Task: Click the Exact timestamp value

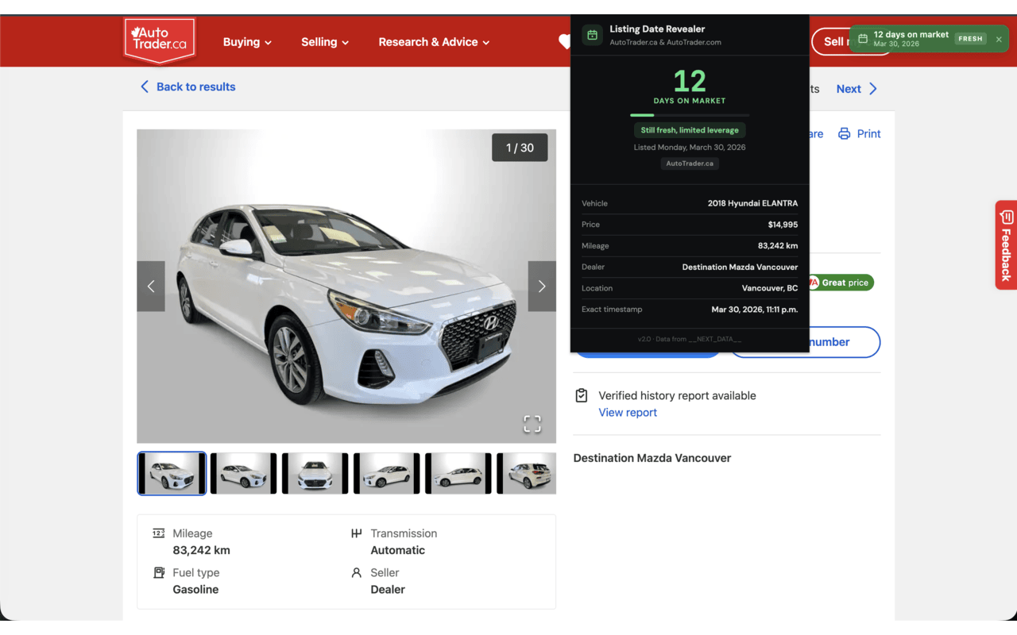Action: coord(754,310)
